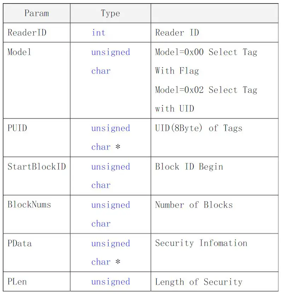Select the PLen parameter name
Screen dimensions: 281x296
pyautogui.click(x=17, y=282)
